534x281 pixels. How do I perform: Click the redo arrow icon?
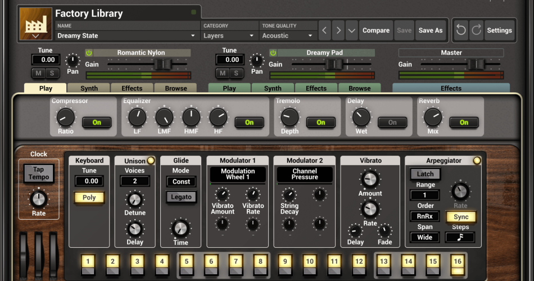point(476,30)
